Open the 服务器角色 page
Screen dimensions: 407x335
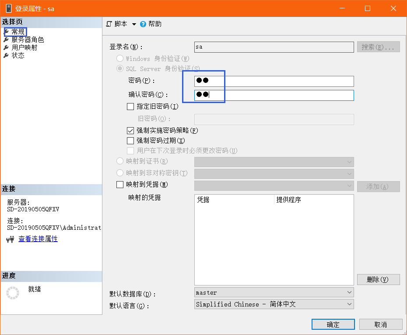coord(28,39)
